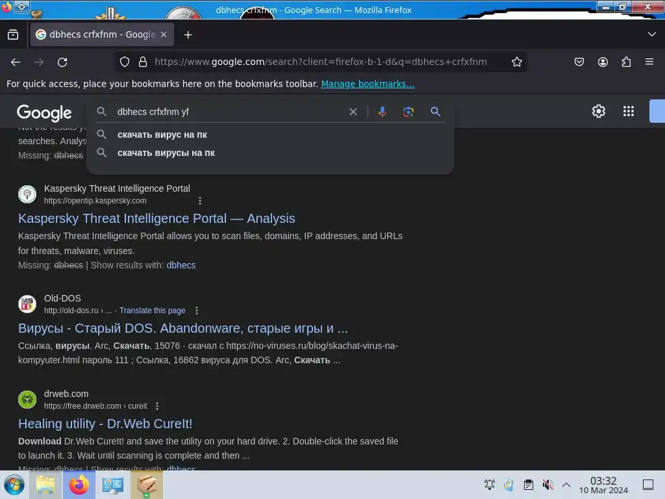Search by image with the Google Lens icon
Image resolution: width=665 pixels, height=499 pixels.
[x=408, y=112]
